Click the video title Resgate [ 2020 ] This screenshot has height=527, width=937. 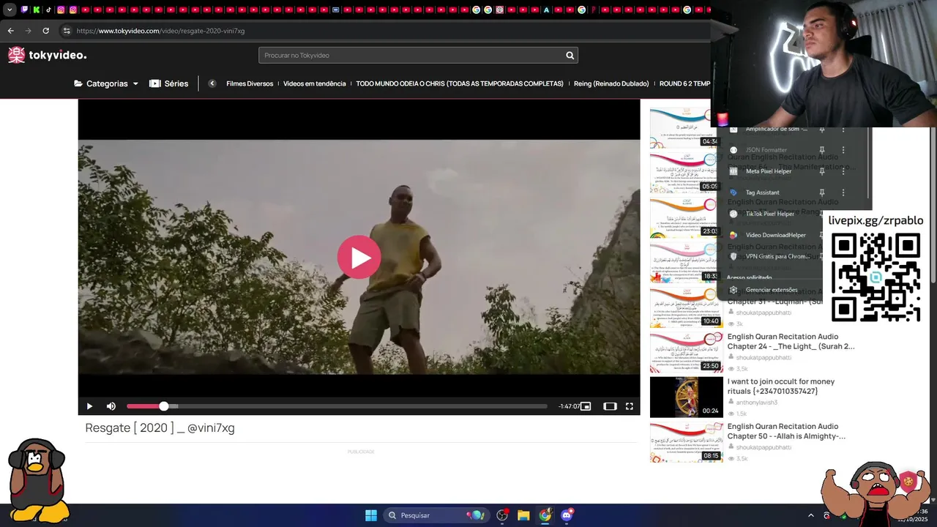pos(160,428)
